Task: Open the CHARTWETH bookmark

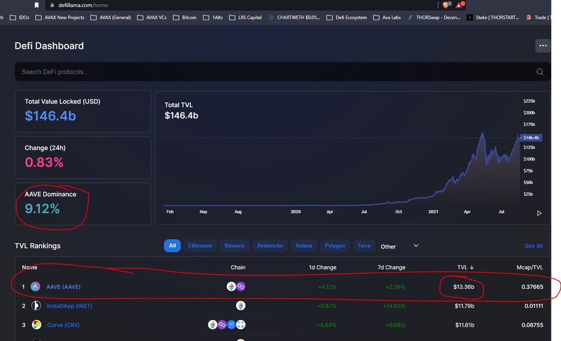Action: (295, 17)
